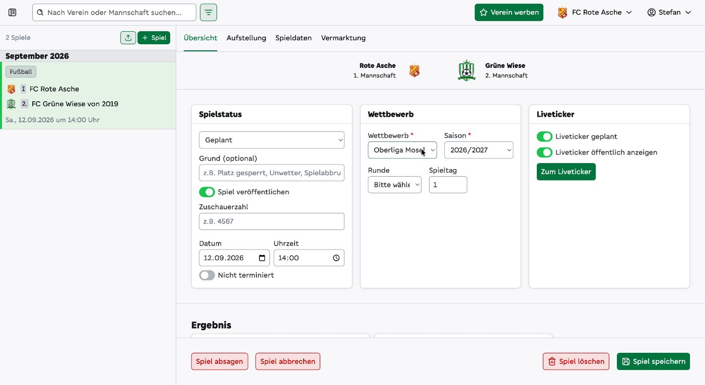Click the Spiel abbrechen button
This screenshot has width=705, height=385.
pyautogui.click(x=288, y=361)
